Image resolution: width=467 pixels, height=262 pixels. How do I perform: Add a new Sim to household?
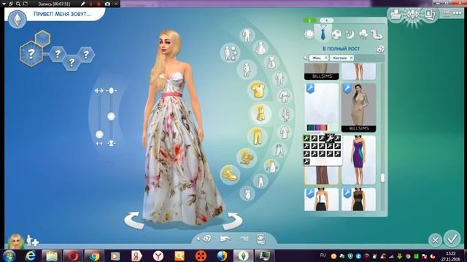click(32, 241)
